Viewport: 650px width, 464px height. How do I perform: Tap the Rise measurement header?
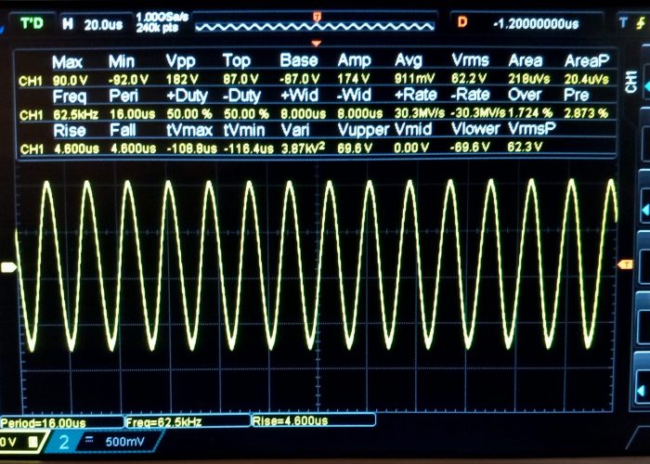click(70, 131)
